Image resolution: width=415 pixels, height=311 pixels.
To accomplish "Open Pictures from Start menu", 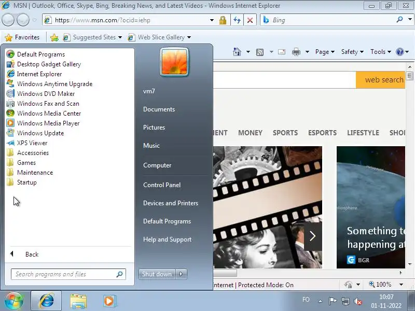I will click(x=154, y=128).
